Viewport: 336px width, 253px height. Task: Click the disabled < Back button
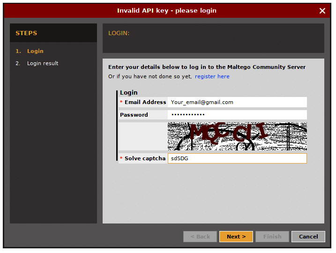click(200, 237)
